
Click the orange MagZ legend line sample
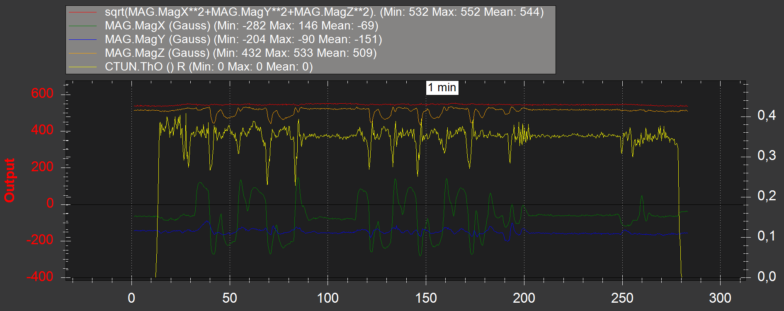tap(83, 53)
